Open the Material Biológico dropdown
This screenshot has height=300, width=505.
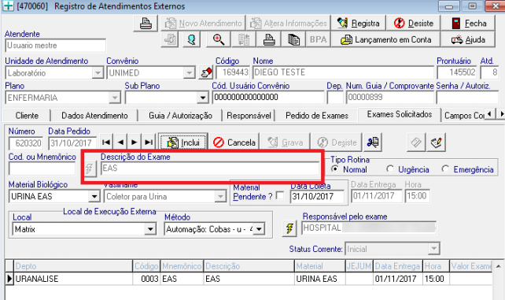click(94, 196)
